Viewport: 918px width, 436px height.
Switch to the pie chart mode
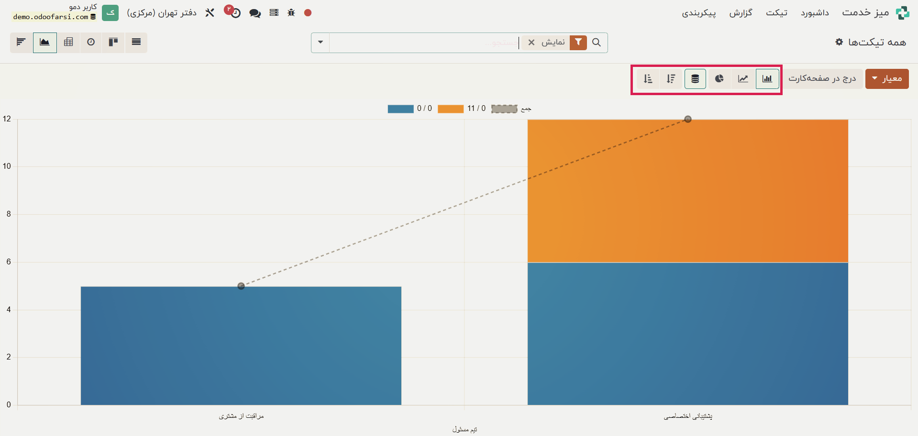point(719,79)
